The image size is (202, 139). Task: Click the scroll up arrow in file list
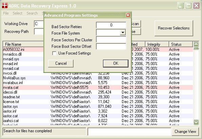pyautogui.click(x=196, y=44)
